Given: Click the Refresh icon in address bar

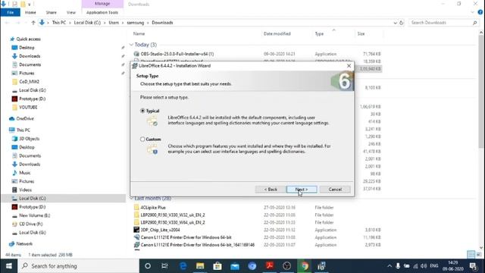Looking at the screenshot, I should [401, 23].
